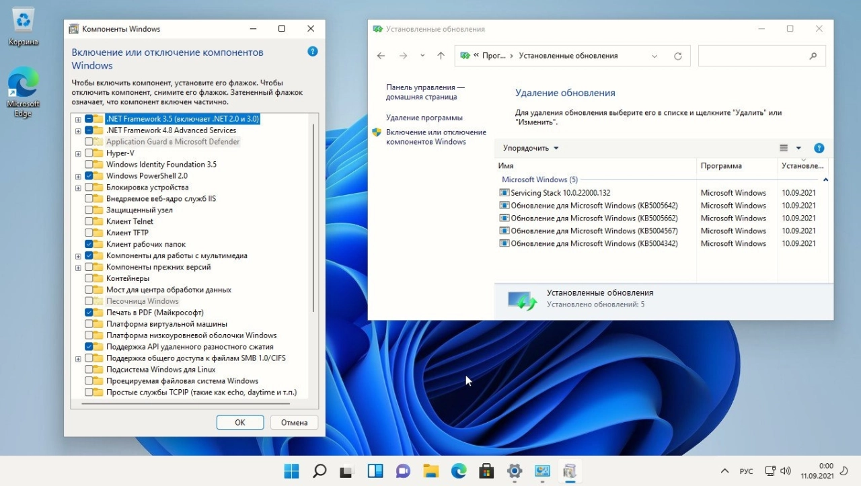This screenshot has height=486, width=861.
Task: Open the РУС language indicator
Action: tap(747, 471)
